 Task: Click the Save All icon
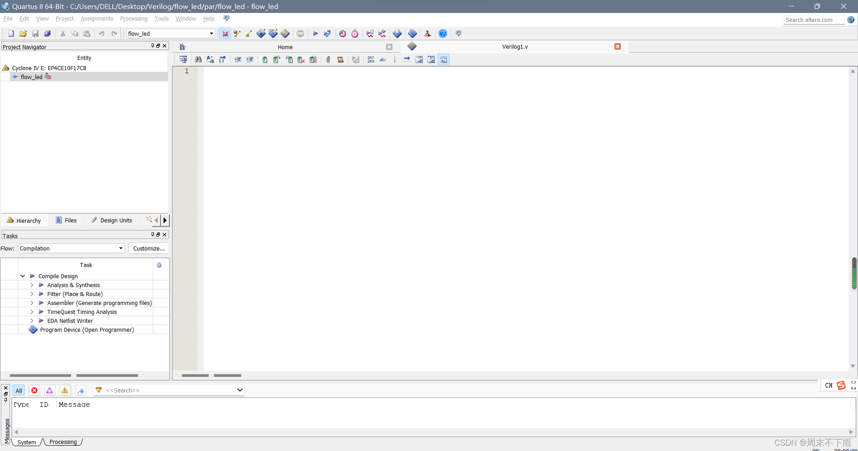point(47,33)
